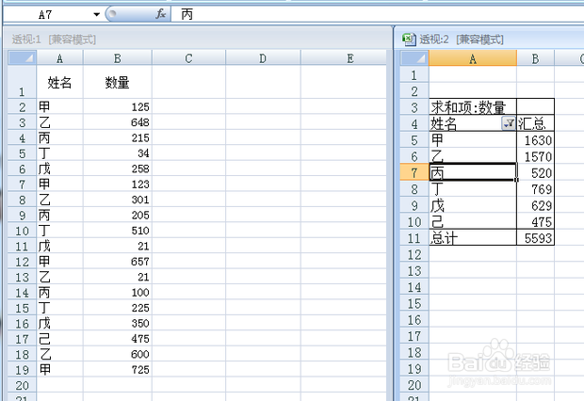Click cell with value 225
The height and width of the screenshot is (401, 584).
click(118, 308)
